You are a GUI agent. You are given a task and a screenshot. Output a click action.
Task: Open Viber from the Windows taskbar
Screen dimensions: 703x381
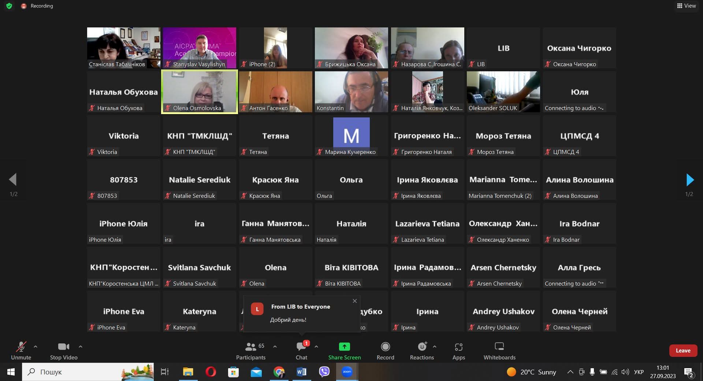[x=324, y=372]
